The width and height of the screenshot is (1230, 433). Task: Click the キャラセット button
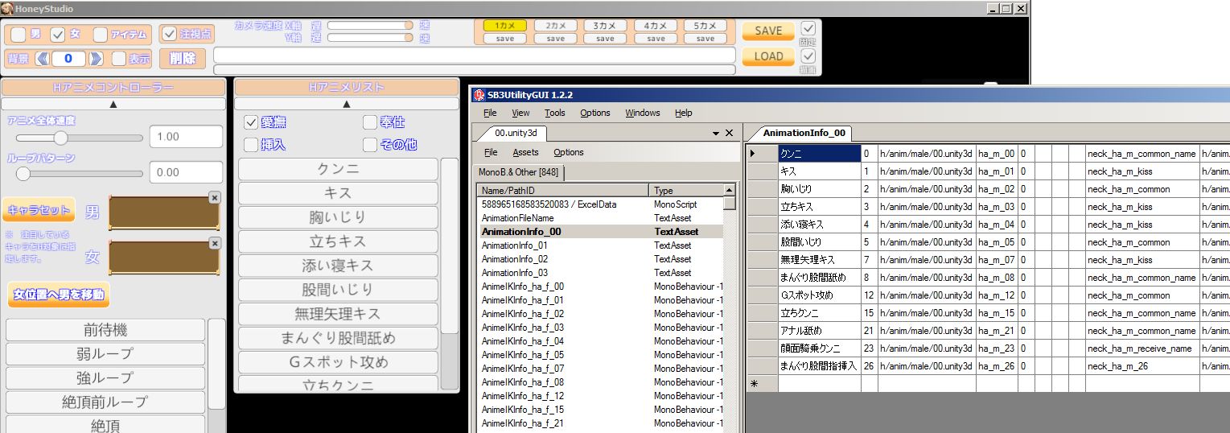pos(39,210)
